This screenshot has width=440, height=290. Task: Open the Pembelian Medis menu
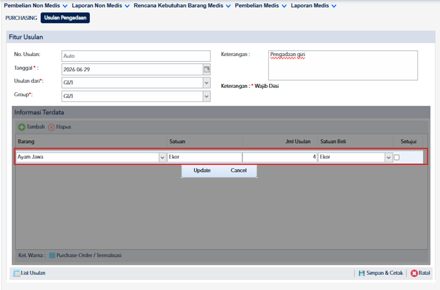pos(261,5)
